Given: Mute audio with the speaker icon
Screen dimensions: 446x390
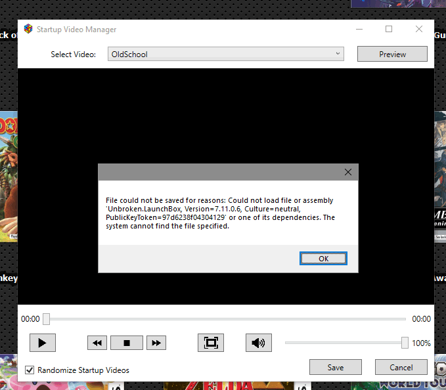Looking at the screenshot, I should [x=259, y=343].
